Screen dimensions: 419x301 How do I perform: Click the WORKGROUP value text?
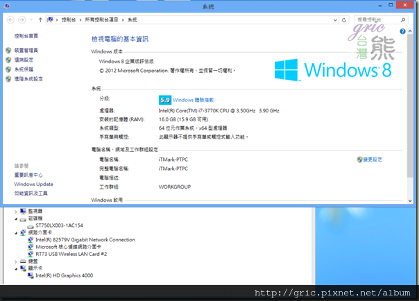click(x=175, y=187)
